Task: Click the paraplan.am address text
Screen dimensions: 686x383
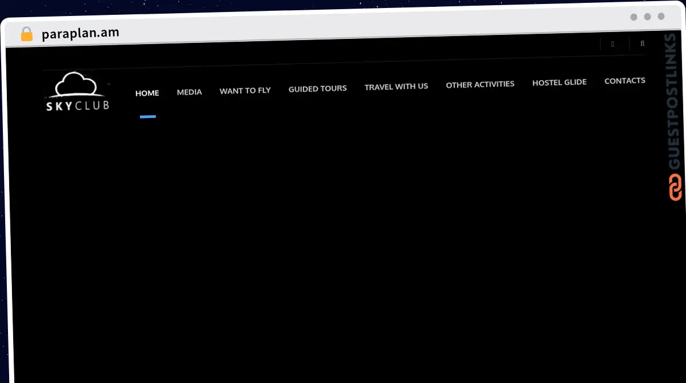Action: click(81, 33)
